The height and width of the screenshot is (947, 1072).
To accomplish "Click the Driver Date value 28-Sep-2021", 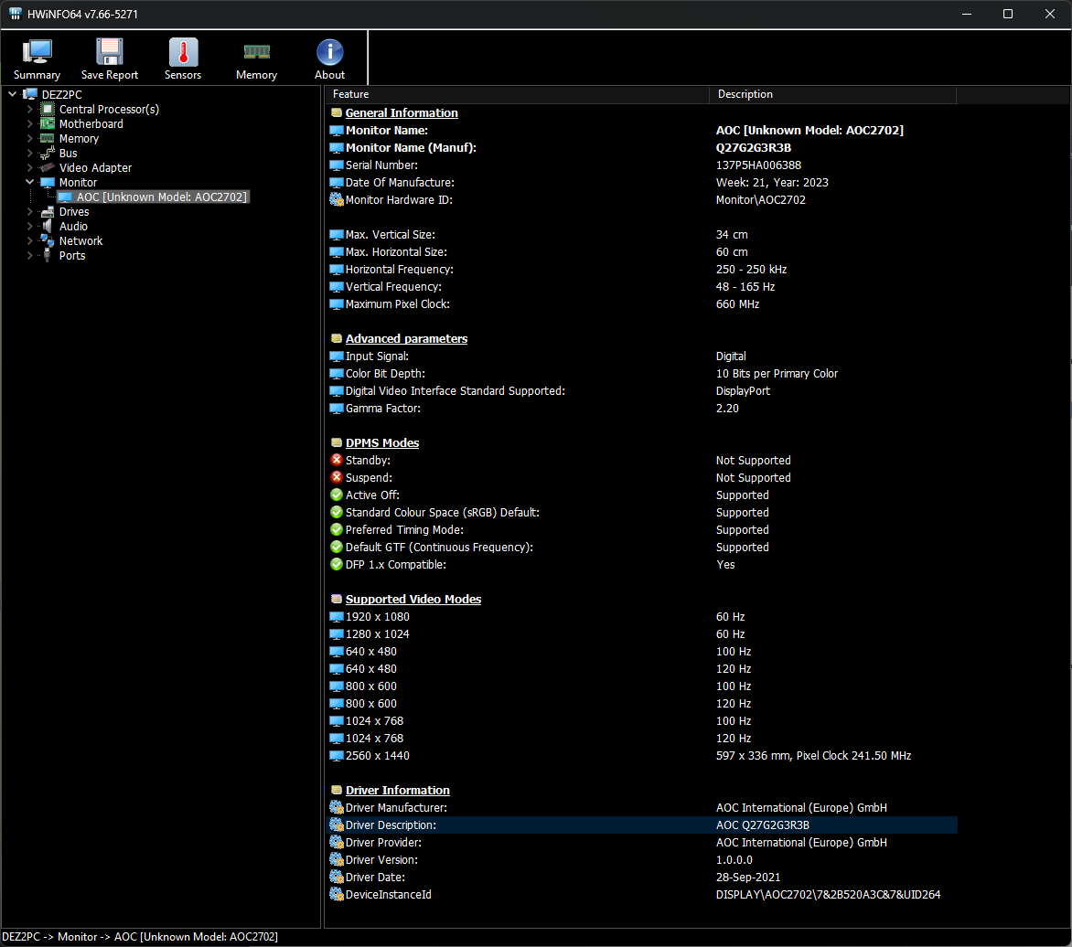I will point(748,877).
